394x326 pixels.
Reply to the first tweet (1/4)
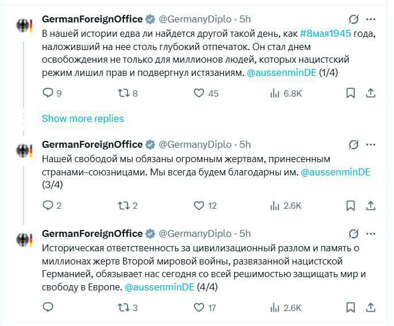pyautogui.click(x=48, y=93)
